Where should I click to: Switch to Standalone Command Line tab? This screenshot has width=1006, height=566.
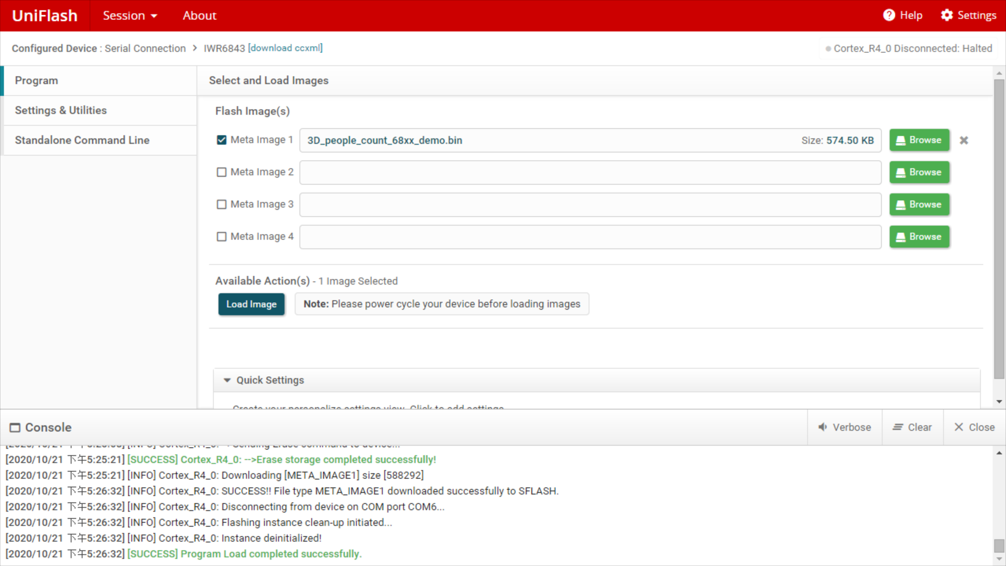pyautogui.click(x=82, y=140)
